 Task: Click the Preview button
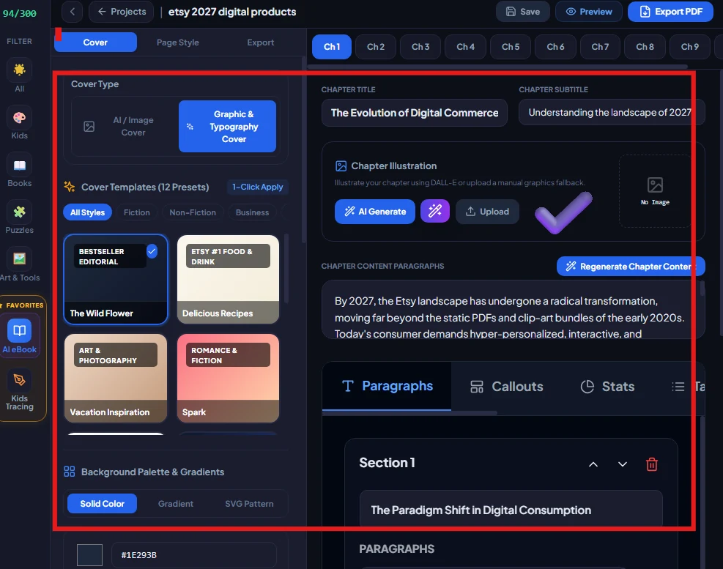(x=589, y=12)
